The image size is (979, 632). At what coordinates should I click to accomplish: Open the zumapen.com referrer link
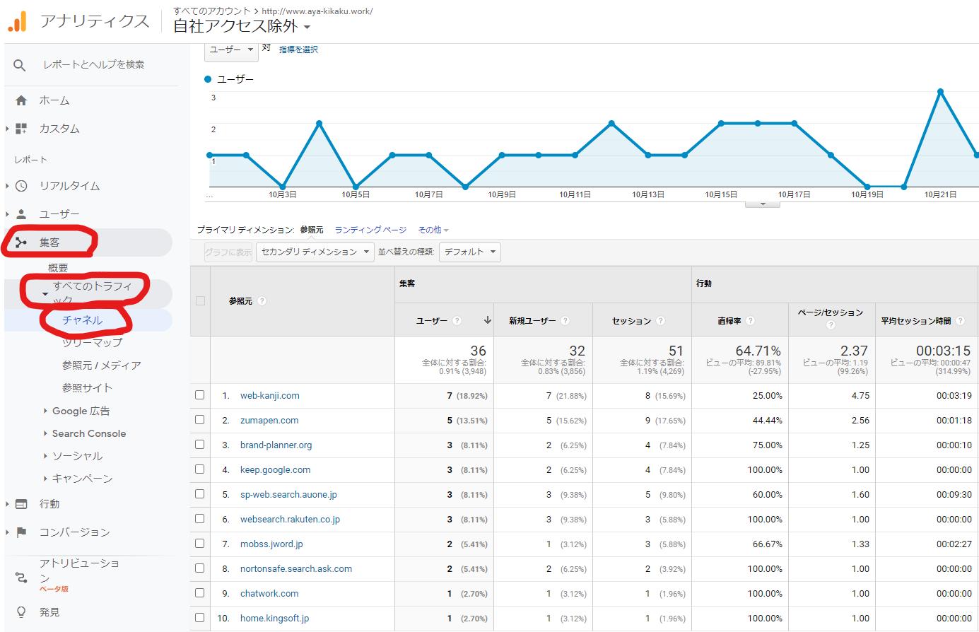269,421
